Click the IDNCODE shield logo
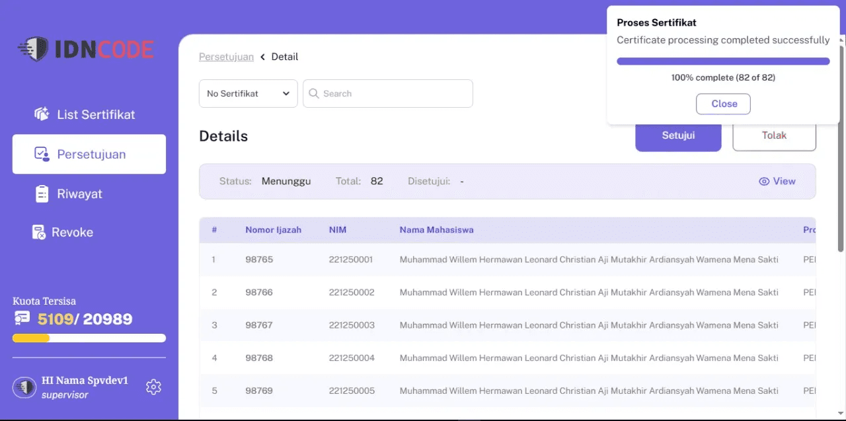This screenshot has width=846, height=421. point(33,50)
